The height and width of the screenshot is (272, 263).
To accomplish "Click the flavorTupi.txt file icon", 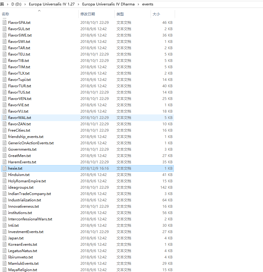I will (5, 80).
